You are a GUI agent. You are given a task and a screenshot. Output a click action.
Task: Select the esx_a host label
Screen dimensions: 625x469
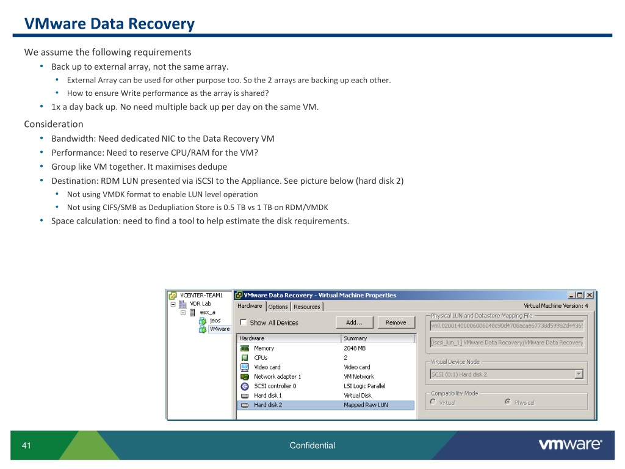[208, 312]
